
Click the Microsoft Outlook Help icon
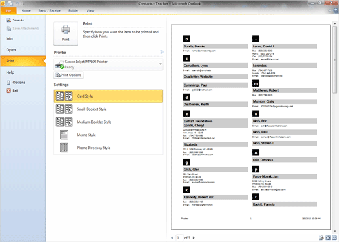click(336, 10)
